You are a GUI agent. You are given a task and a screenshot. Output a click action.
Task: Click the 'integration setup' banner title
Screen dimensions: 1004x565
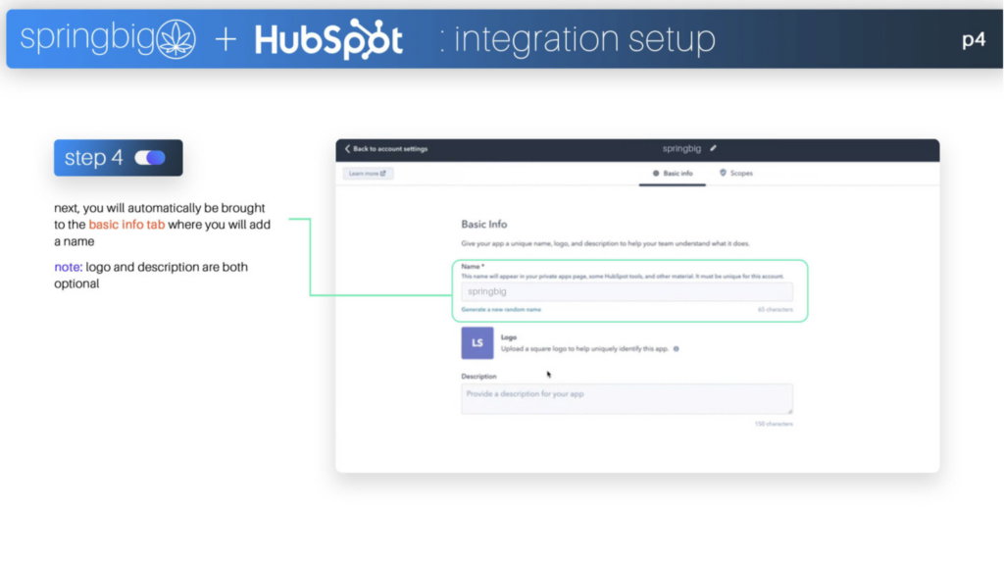click(x=584, y=39)
